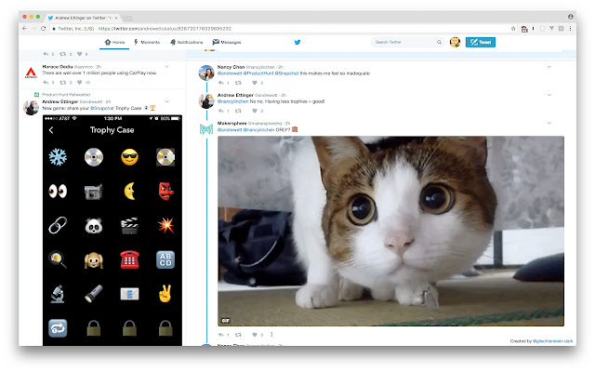
Task: Open the creator's handle link at bottom right
Action: coord(552,341)
